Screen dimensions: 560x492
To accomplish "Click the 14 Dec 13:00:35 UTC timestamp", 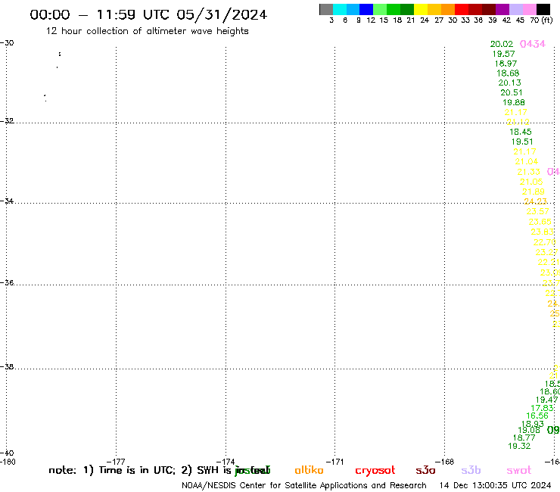I will click(495, 486).
